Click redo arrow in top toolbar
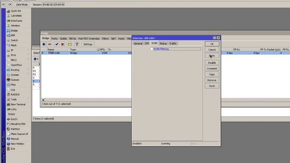This screenshot has height=163, width=290. (x=10, y=5)
